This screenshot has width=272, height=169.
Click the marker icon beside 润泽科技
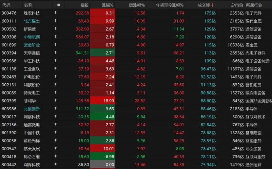pyautogui.click(x=55, y=164)
